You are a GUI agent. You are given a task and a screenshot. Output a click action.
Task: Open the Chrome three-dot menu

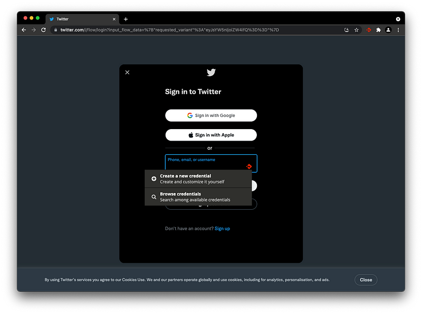point(398,30)
